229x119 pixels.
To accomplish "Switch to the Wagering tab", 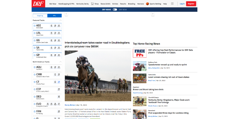I will click(x=40, y=16).
